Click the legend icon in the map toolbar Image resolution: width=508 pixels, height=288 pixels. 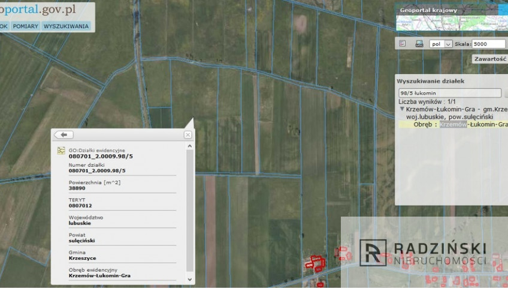[x=403, y=43]
